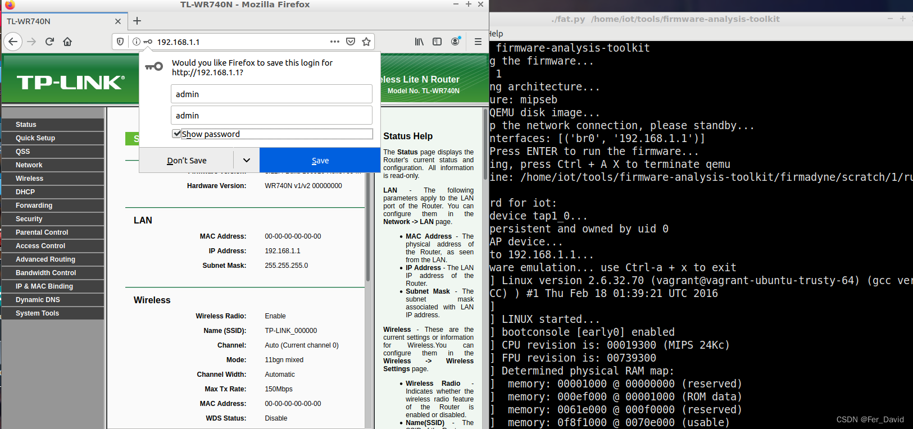This screenshot has width=913, height=429.
Task: Open Quick Setup in router sidebar
Action: (x=52, y=138)
